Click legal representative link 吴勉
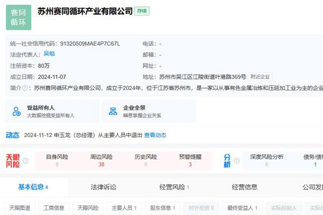The height and width of the screenshot is (215, 323). [49, 54]
